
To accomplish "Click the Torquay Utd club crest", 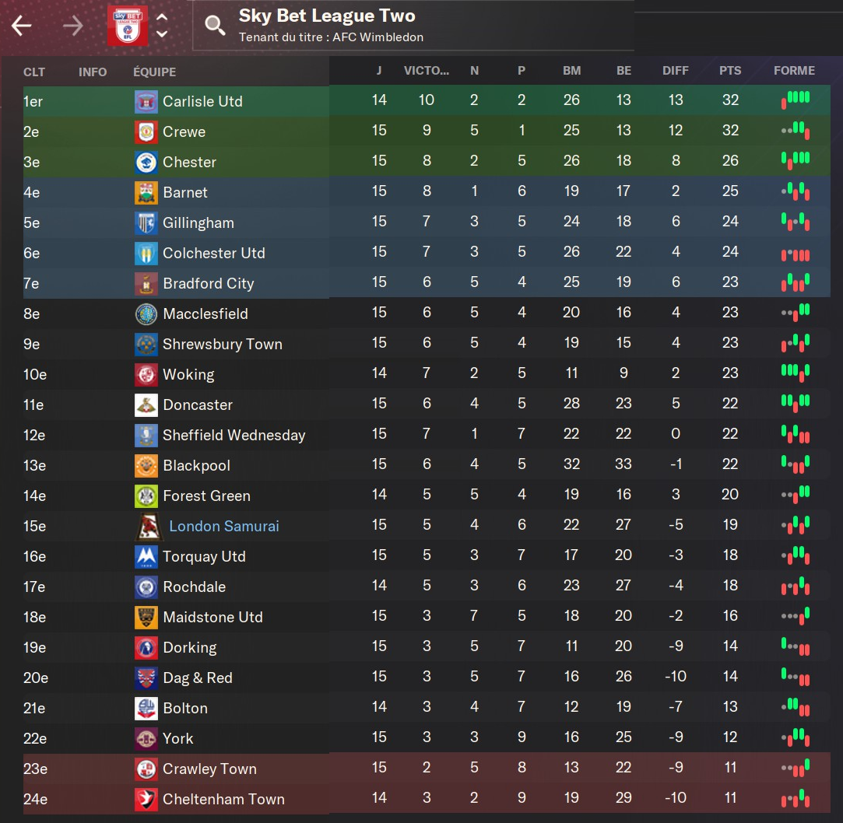I will 146,556.
